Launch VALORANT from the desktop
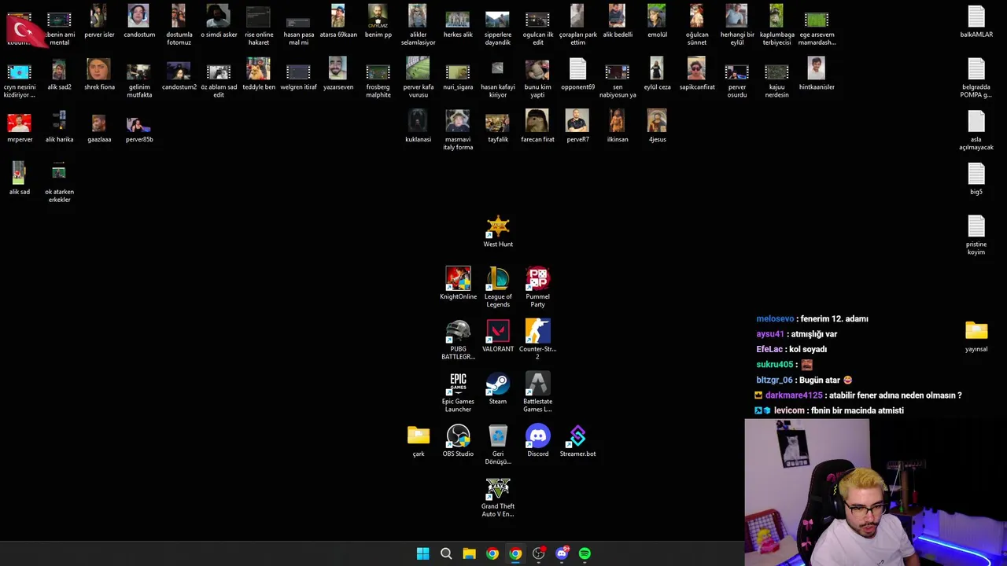Image resolution: width=1007 pixels, height=566 pixels. 498,336
